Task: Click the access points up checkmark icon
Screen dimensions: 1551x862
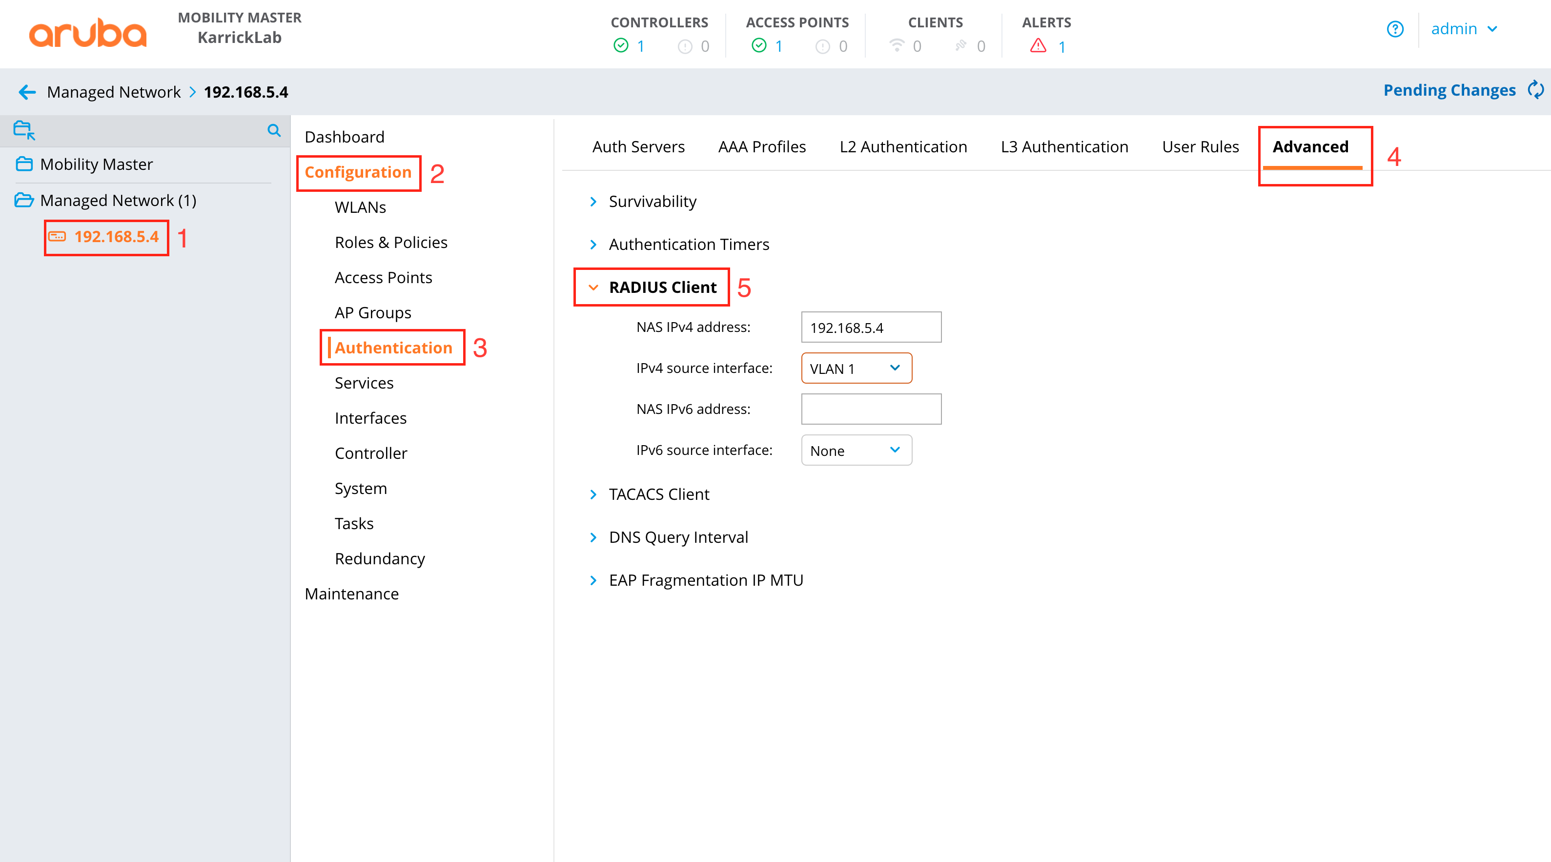Action: point(758,46)
